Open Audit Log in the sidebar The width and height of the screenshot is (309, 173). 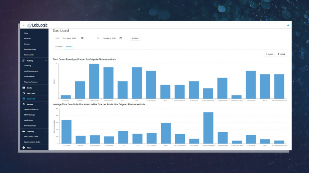tap(28, 66)
